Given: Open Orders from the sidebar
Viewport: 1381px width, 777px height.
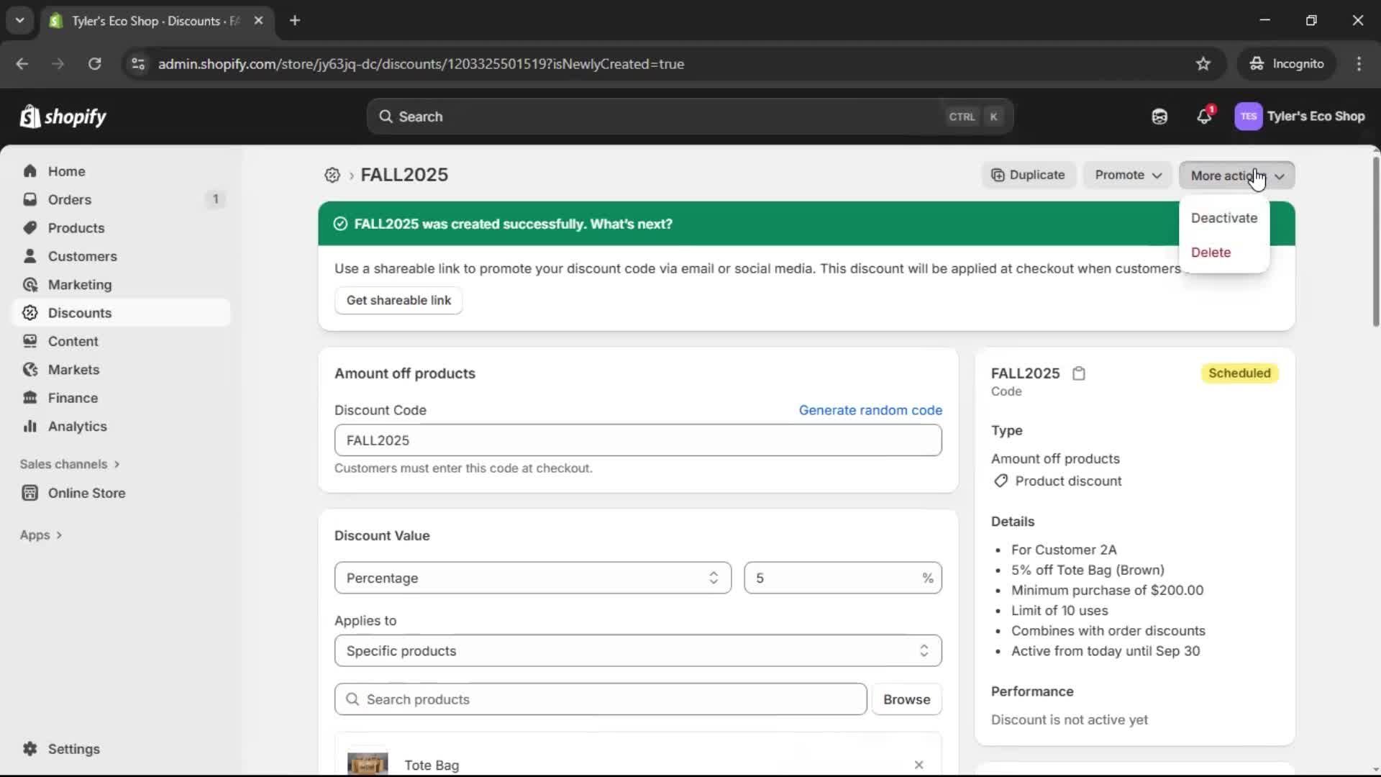Looking at the screenshot, I should (x=68, y=199).
